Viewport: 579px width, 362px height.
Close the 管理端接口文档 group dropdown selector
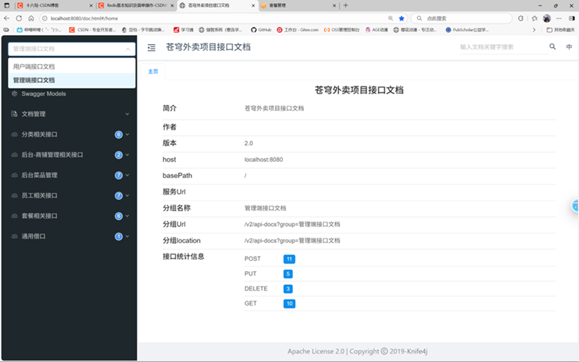tap(72, 49)
